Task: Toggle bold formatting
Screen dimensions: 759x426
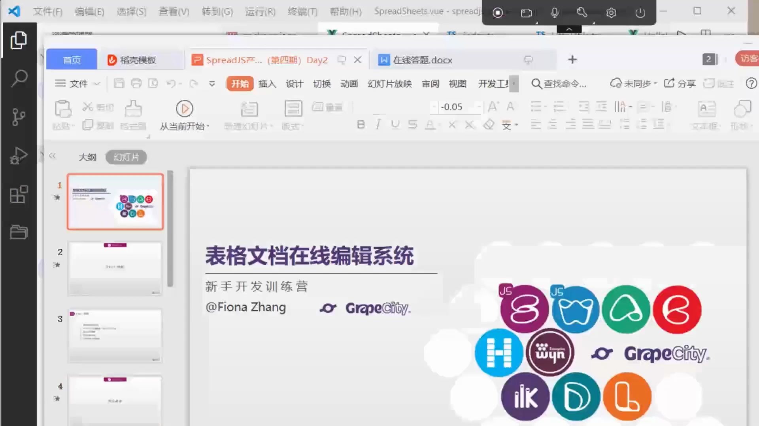Action: (x=361, y=125)
